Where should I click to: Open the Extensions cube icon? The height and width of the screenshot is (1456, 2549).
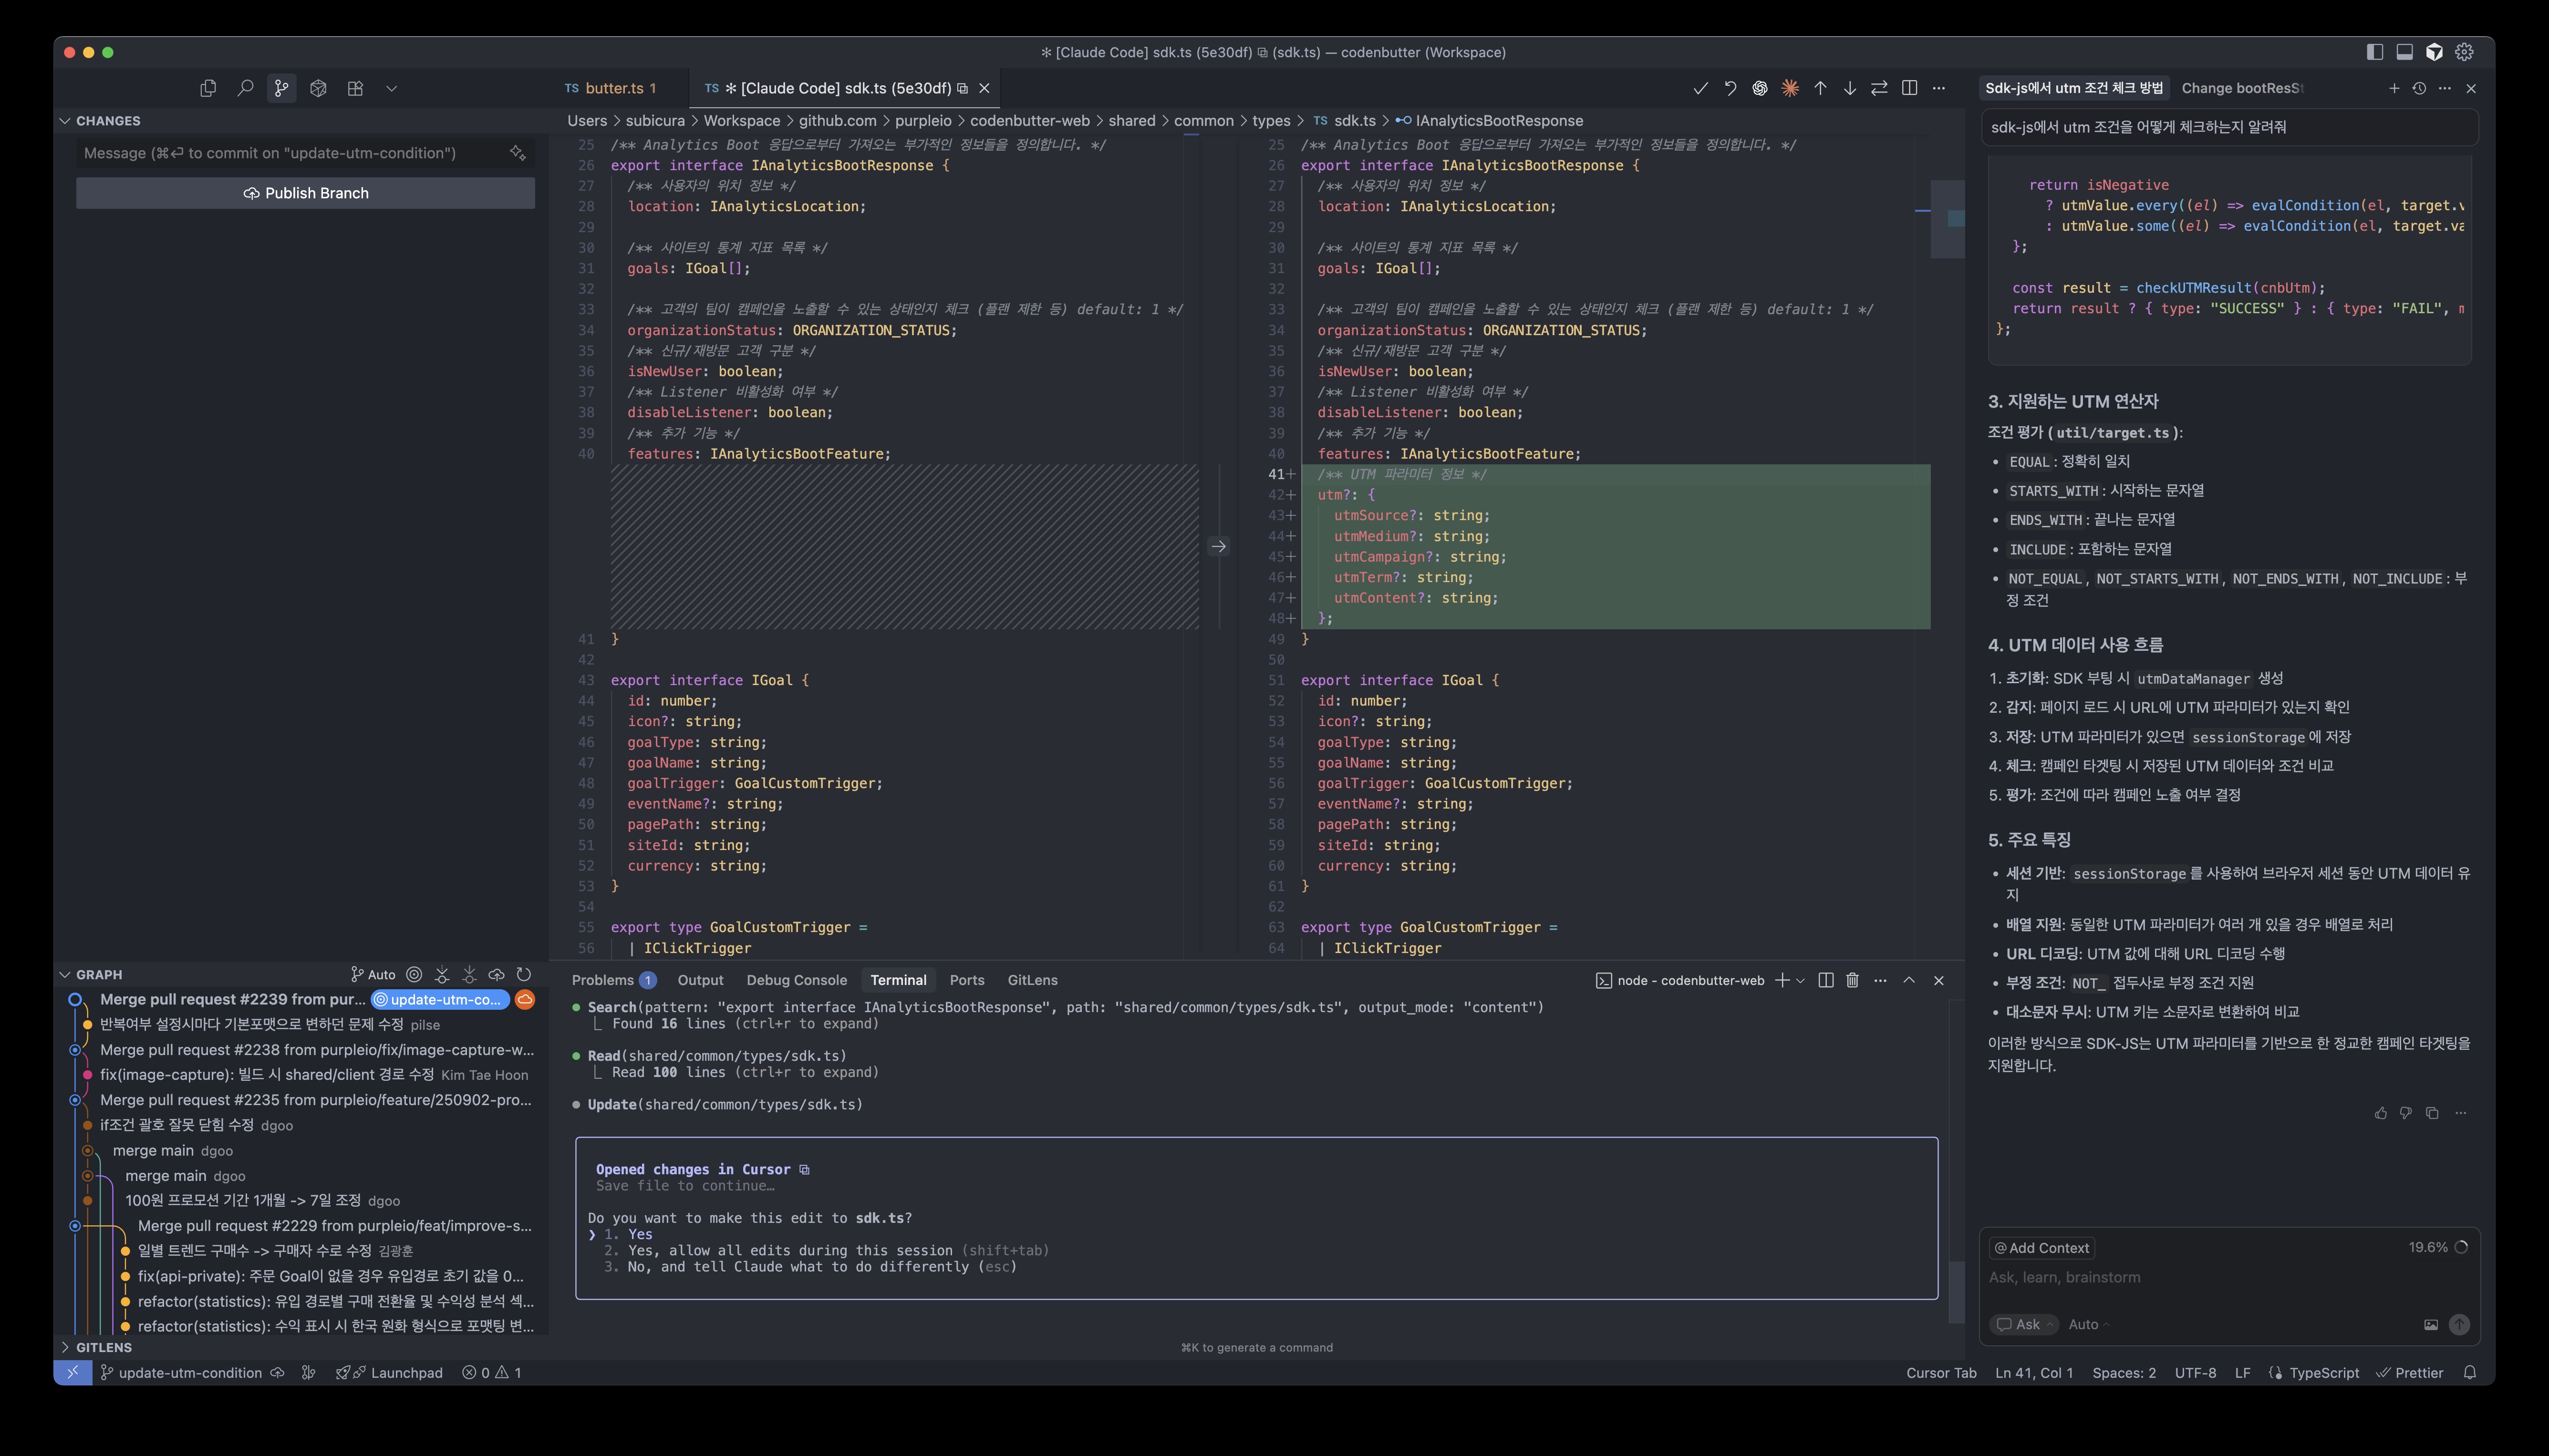click(x=318, y=88)
